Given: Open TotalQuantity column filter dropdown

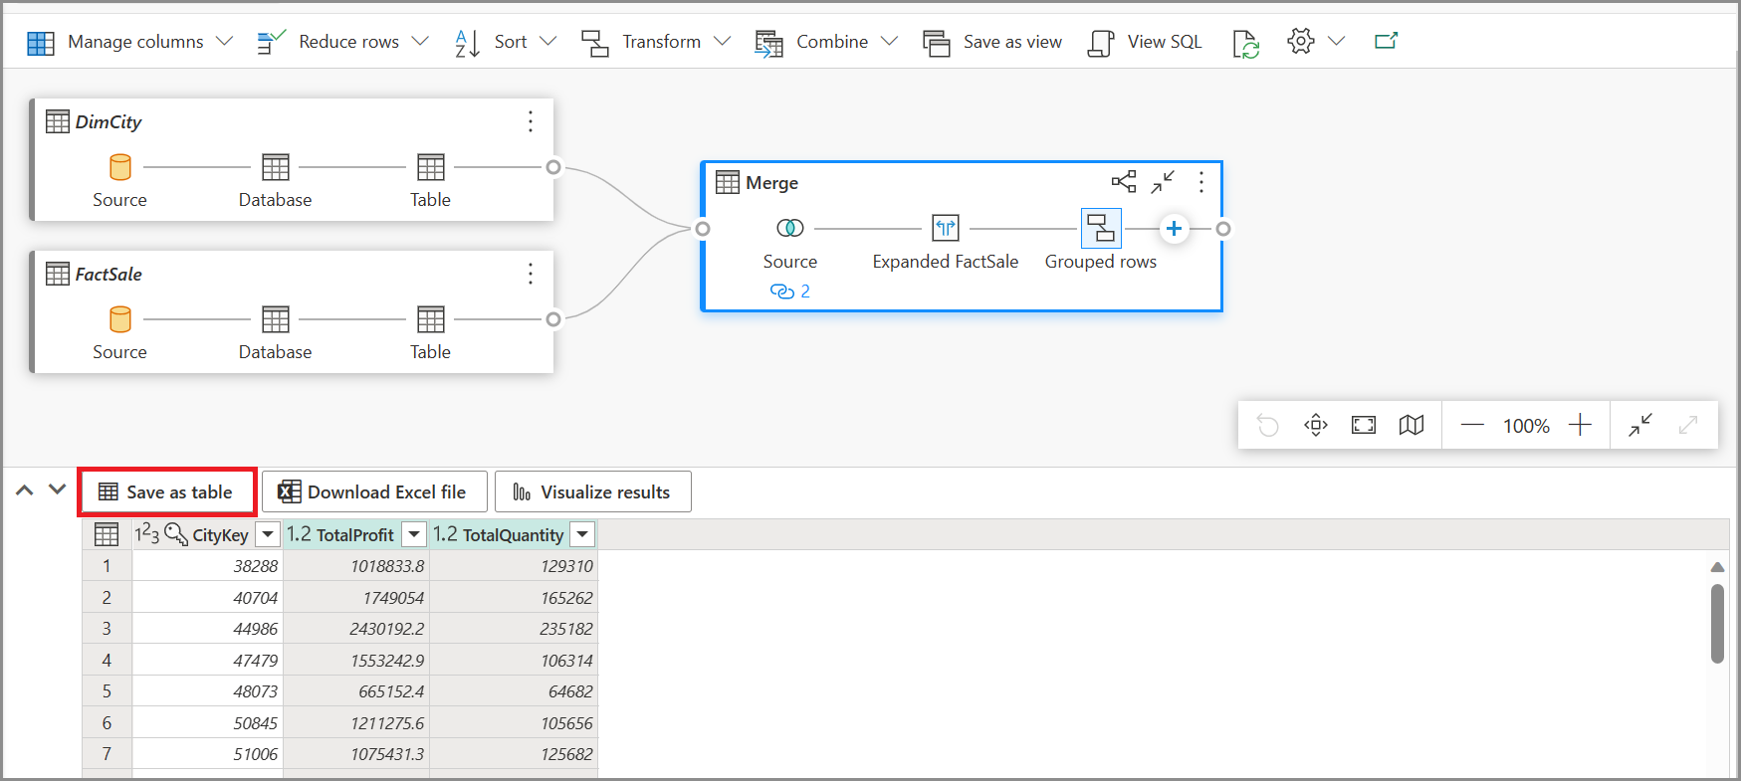Looking at the screenshot, I should point(583,535).
